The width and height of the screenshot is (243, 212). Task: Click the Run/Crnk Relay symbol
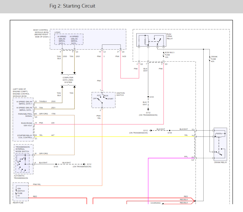[x=151, y=40]
